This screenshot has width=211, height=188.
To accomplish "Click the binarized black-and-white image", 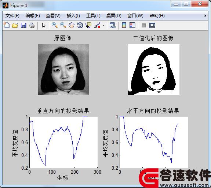I will [x=154, y=69].
